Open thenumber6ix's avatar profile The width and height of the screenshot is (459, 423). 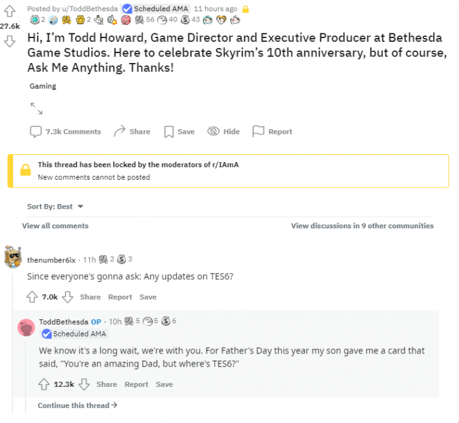pyautogui.click(x=13, y=258)
